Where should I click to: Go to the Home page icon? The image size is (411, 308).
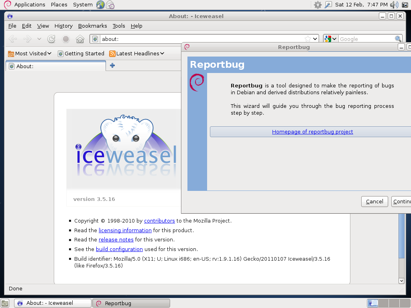[x=80, y=39]
